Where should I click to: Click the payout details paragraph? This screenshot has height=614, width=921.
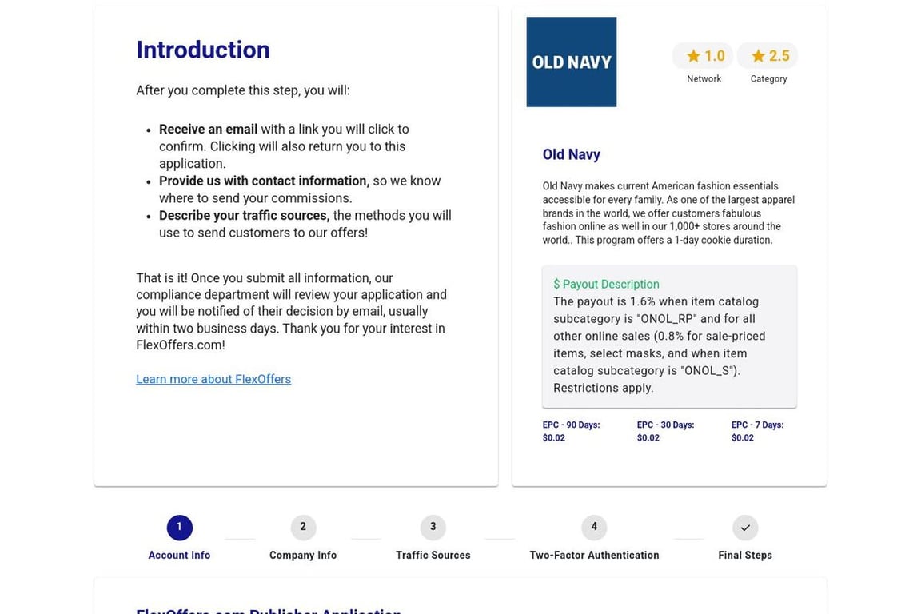(x=660, y=345)
